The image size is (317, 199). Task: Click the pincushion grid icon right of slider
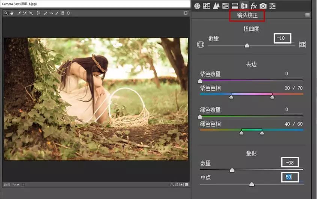302,44
